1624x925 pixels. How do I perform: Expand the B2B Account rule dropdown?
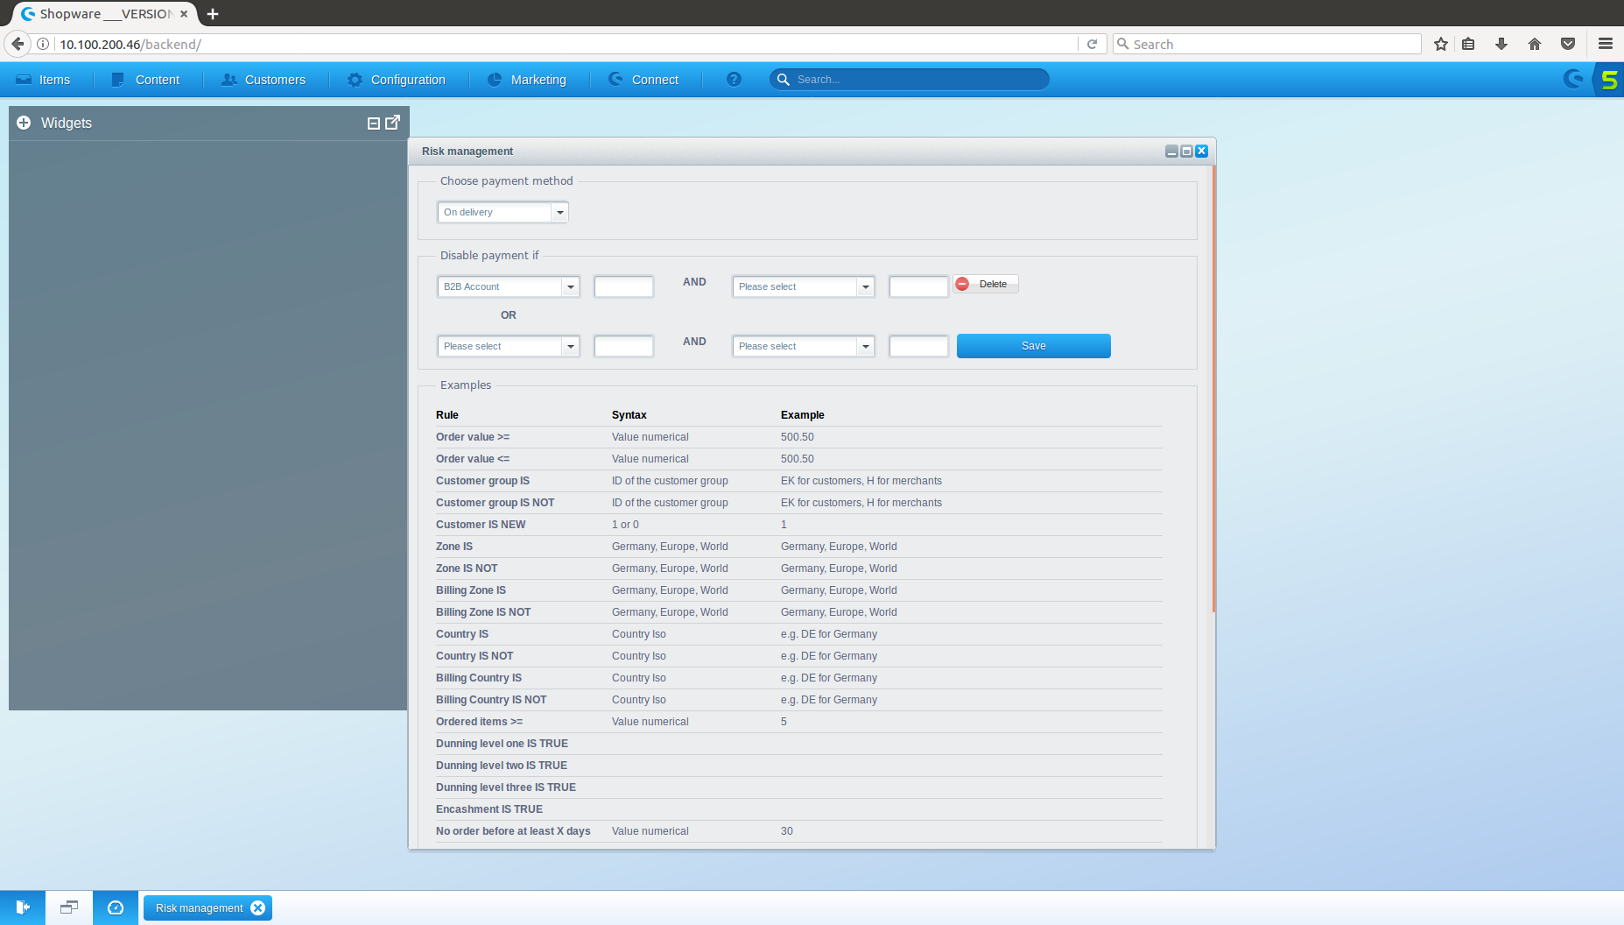pyautogui.click(x=570, y=286)
